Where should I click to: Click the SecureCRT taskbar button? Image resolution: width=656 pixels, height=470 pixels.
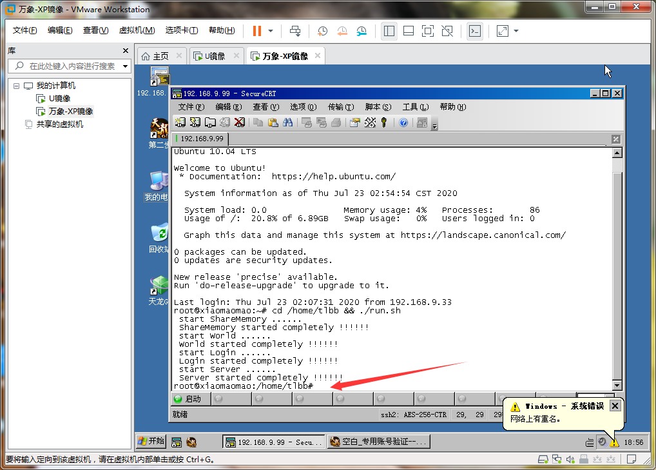pos(274,442)
